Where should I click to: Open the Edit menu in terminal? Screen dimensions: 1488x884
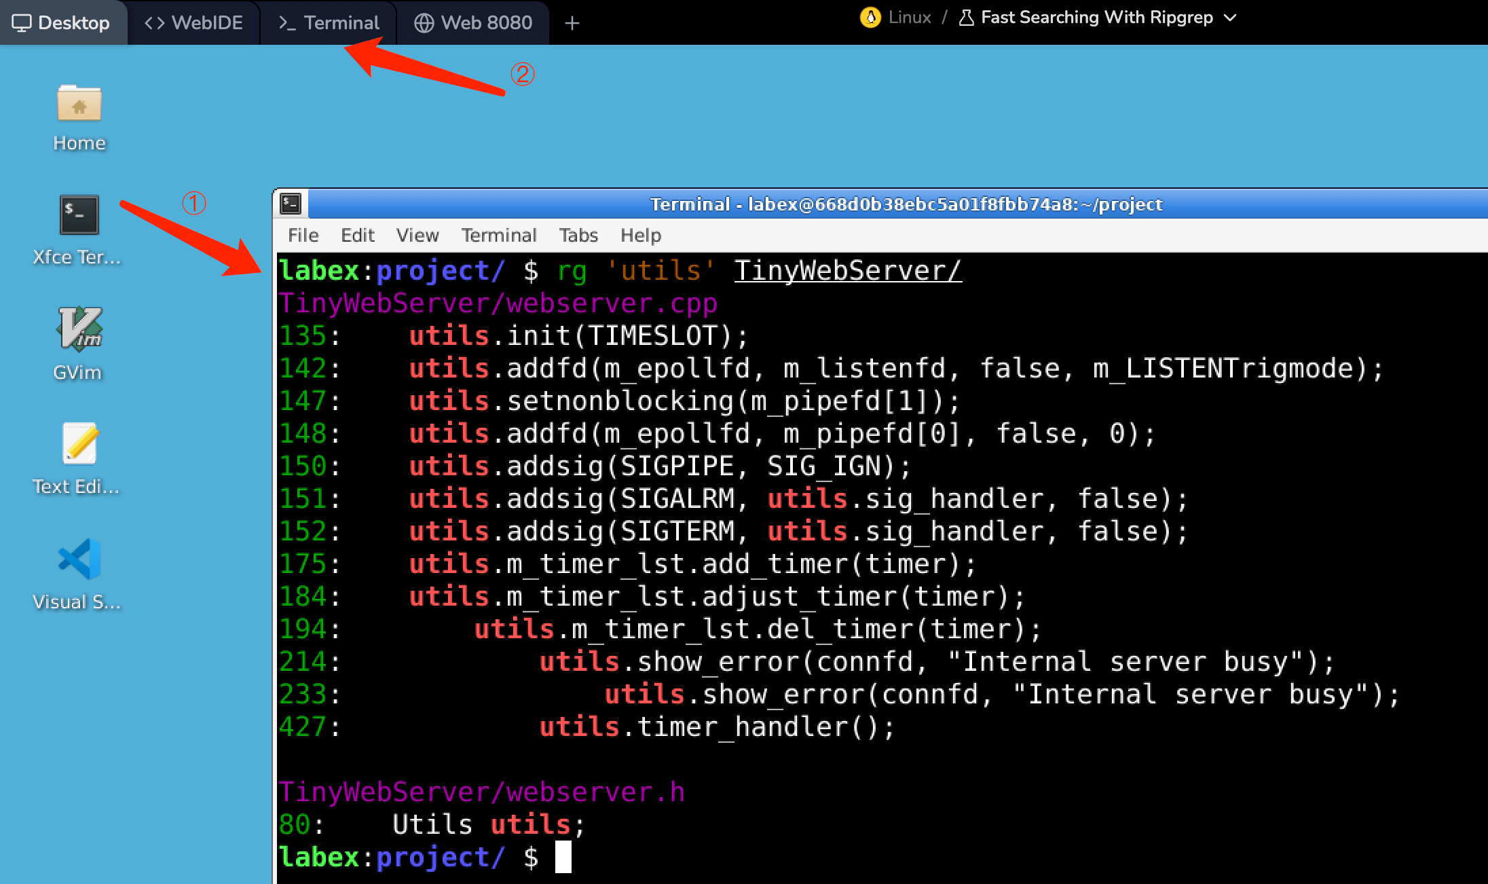pyautogui.click(x=357, y=235)
